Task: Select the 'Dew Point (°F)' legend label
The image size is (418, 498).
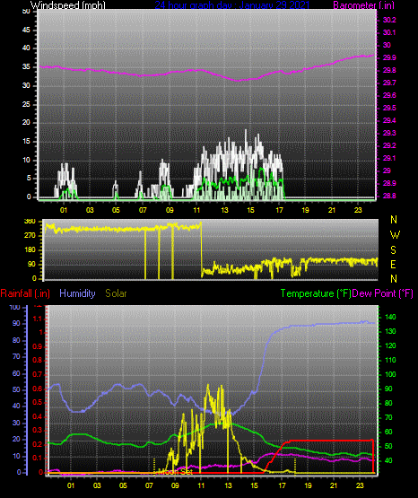Action: pyautogui.click(x=382, y=293)
